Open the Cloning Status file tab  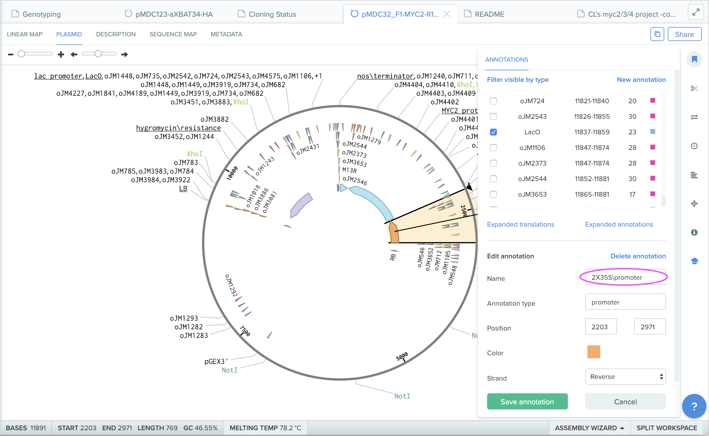click(272, 14)
